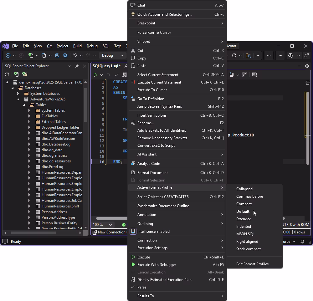Open Quick Actions and Refactorings lightbulb
This screenshot has width=313, height=301.
(133, 14)
